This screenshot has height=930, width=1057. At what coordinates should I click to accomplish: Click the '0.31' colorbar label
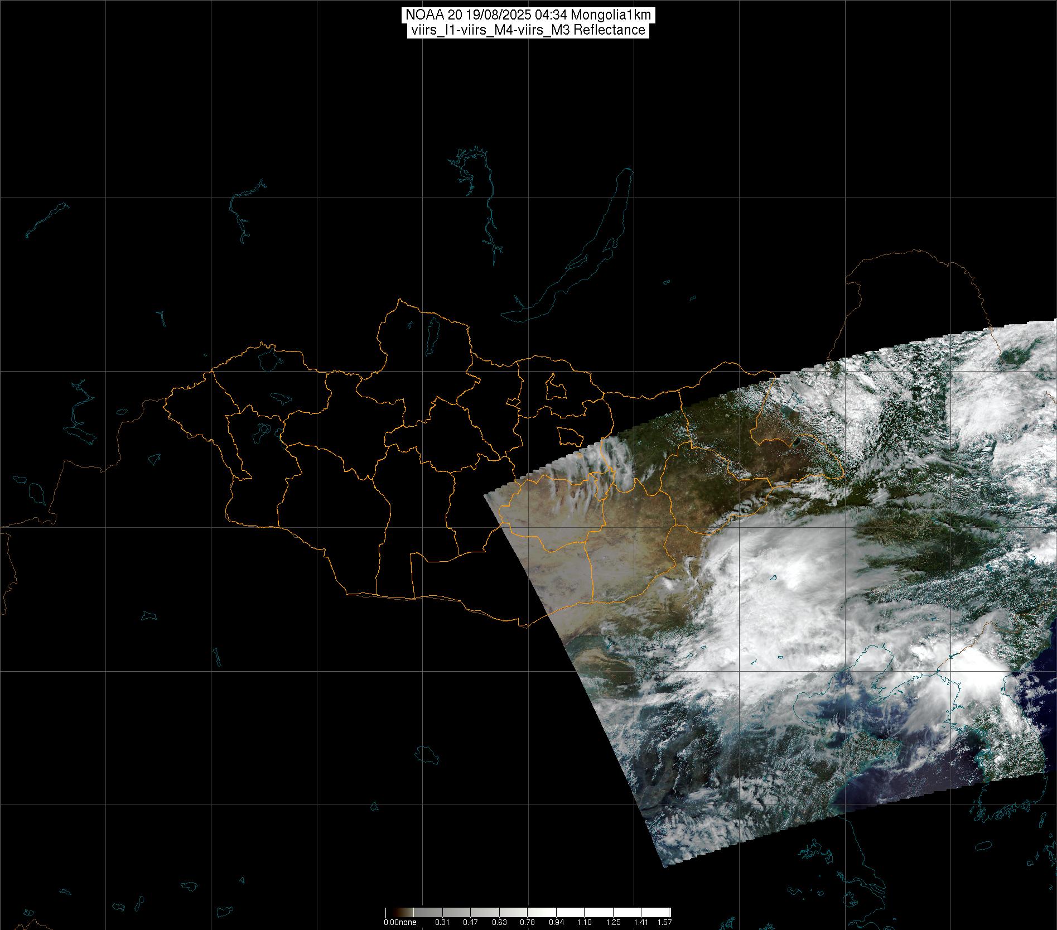point(443,922)
